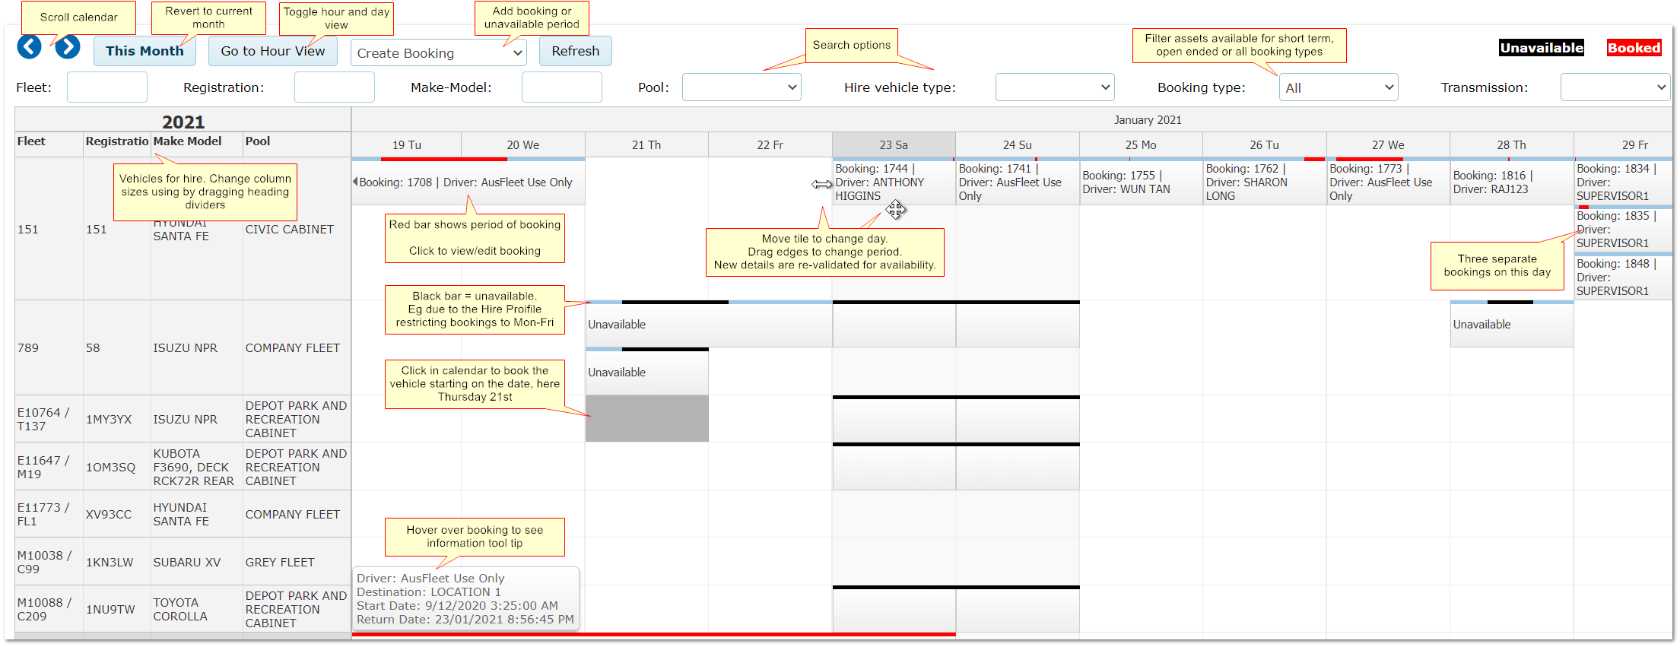Viewport: 1680px width, 647px height.
Task: Click the This Month button
Action: [x=144, y=51]
